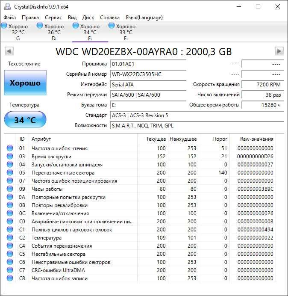Open the Файл menu

10,18
